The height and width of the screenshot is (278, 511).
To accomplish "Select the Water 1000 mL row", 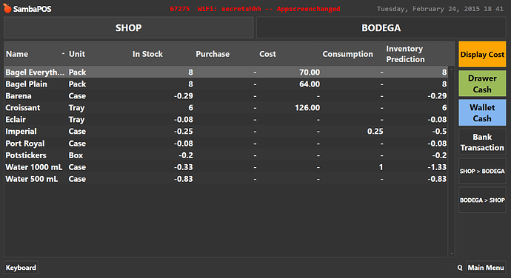I will (226, 167).
